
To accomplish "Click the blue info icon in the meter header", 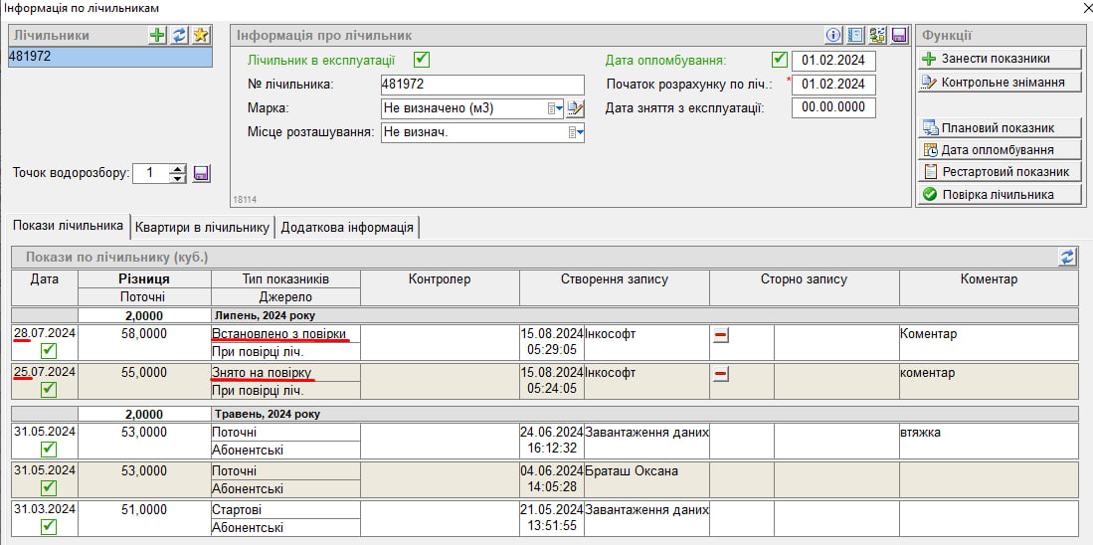I will (x=834, y=35).
